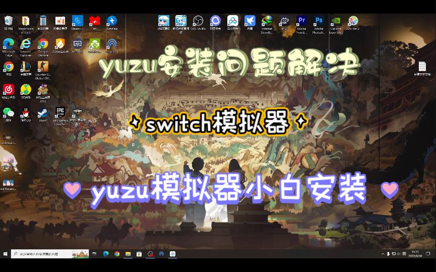Open the Recycle Bin desktop icon

9,21
